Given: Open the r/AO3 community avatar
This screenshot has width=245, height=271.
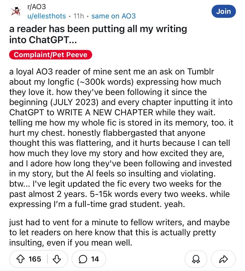Looking at the screenshot, I should click(16, 12).
